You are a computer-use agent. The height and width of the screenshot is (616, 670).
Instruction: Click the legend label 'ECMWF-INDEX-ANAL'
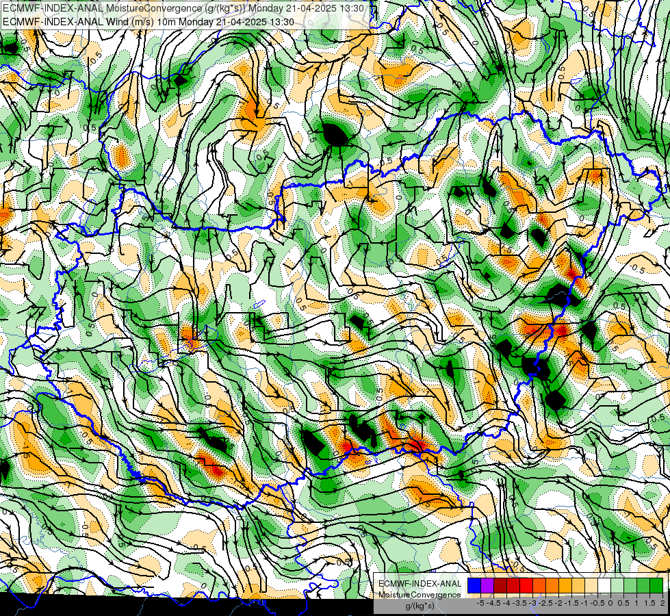420,584
